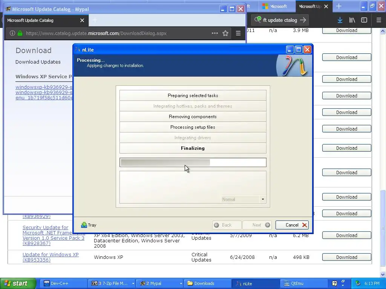This screenshot has width=386, height=289.
Task: Switch to Dev-C++ in the taskbar
Action: [63, 283]
